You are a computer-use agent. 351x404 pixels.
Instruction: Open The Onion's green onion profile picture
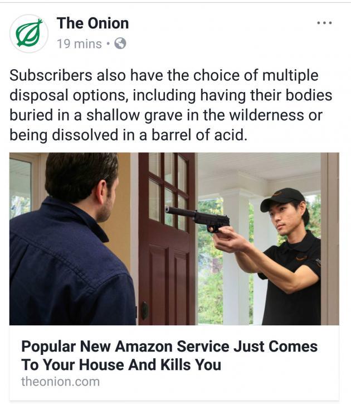coord(29,33)
